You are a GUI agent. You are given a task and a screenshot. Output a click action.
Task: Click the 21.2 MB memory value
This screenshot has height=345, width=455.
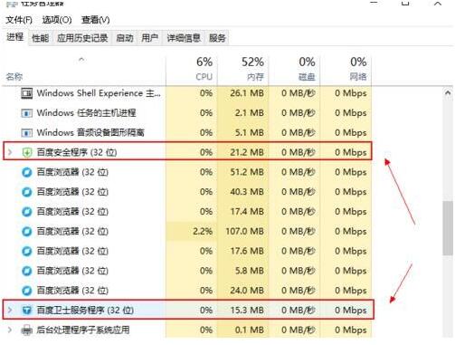tap(247, 152)
